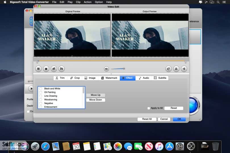Screen dimensions: 230x153
Task: Open the Trim tab
Action: [60, 78]
